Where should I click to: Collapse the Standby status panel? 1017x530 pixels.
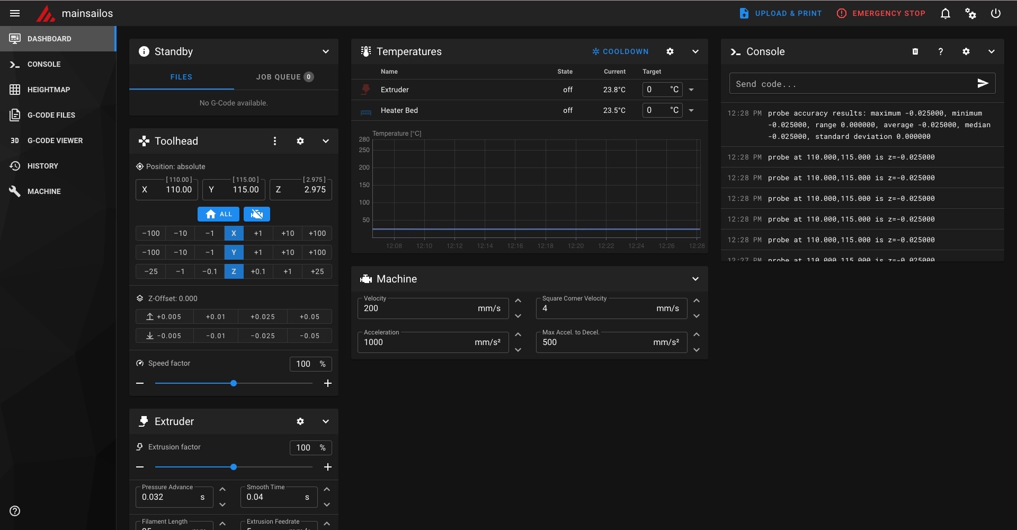coord(326,51)
